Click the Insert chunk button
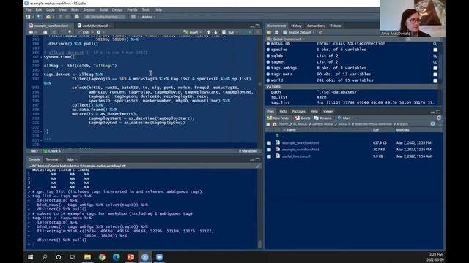469x263 pixels. (191, 32)
